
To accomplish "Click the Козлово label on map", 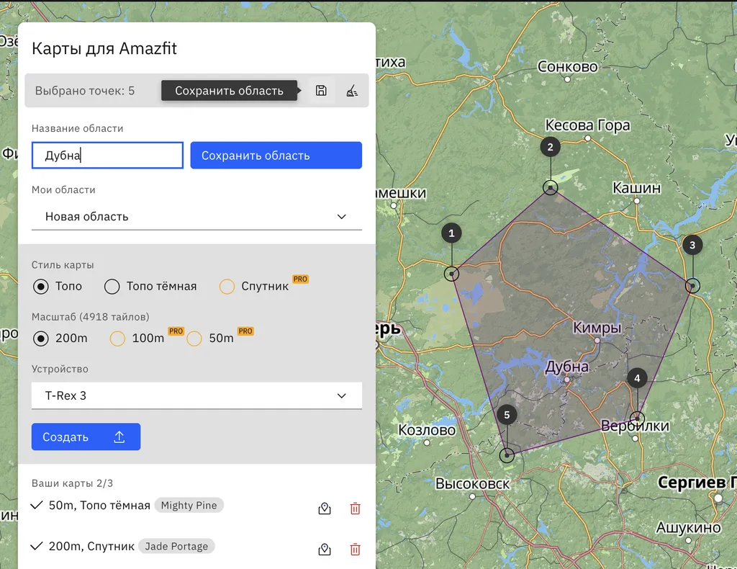I will tap(427, 430).
